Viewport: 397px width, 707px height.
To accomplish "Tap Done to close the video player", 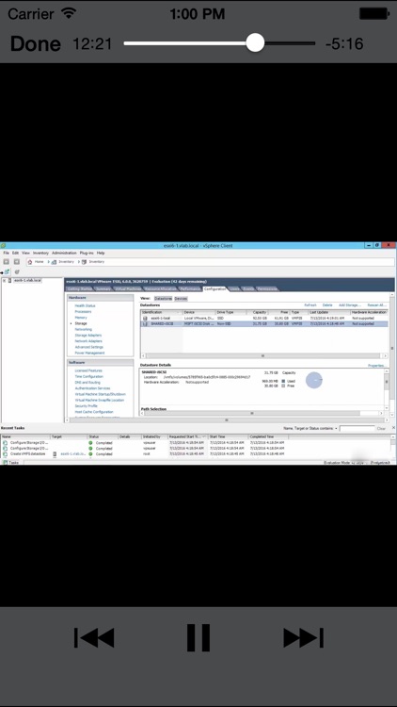I will coord(35,43).
